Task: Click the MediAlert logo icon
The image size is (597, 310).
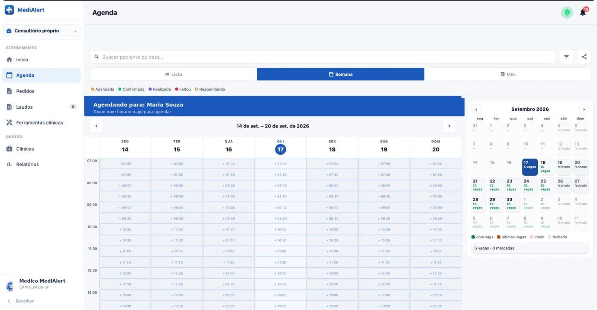Action: pos(9,10)
